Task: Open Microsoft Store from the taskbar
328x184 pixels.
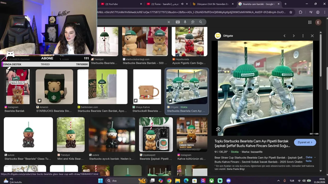Action: (194, 181)
